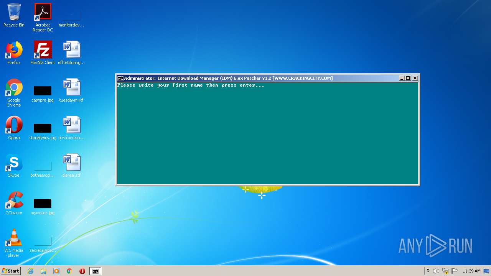This screenshot has height=276, width=491.
Task: Launch CCleaner desktop shortcut
Action: (x=14, y=203)
